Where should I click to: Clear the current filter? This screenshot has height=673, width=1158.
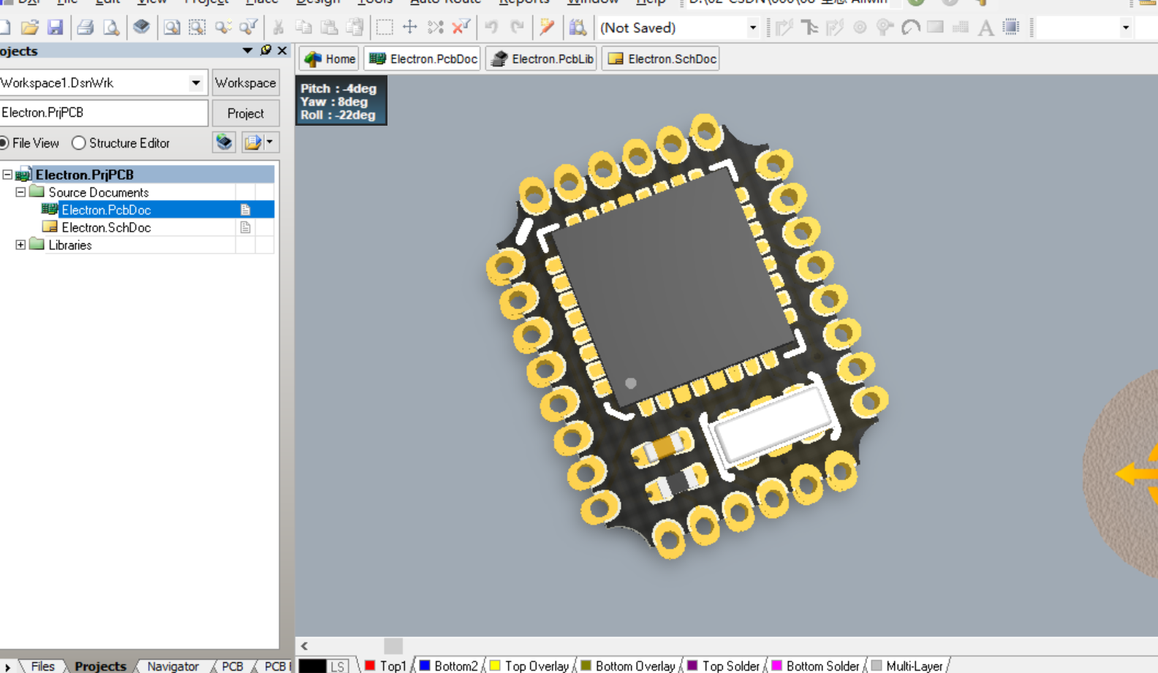[461, 28]
